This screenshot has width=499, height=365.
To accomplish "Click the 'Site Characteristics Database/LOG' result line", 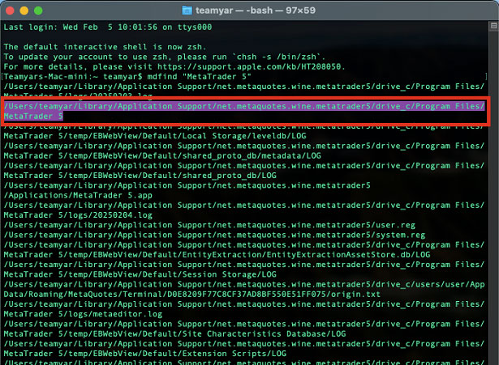I will [174, 333].
